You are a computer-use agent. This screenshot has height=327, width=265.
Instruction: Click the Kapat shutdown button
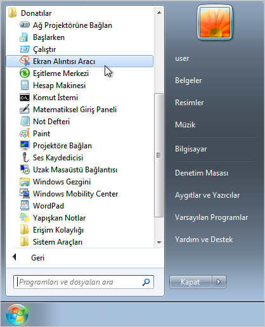point(190,282)
